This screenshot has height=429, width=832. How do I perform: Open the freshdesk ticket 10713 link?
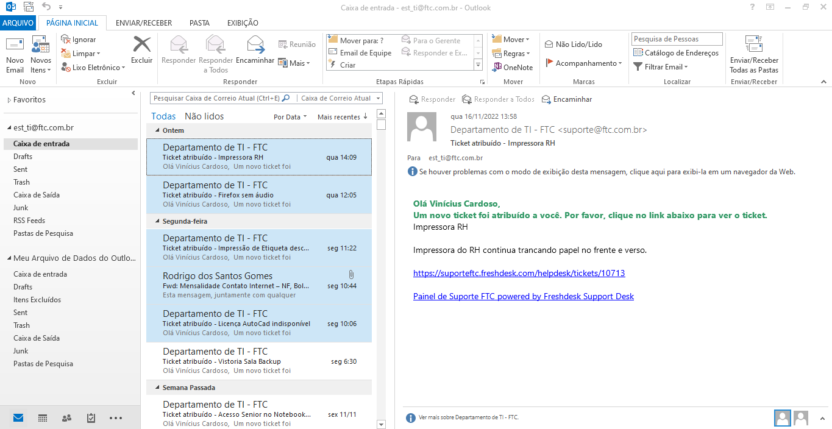519,274
